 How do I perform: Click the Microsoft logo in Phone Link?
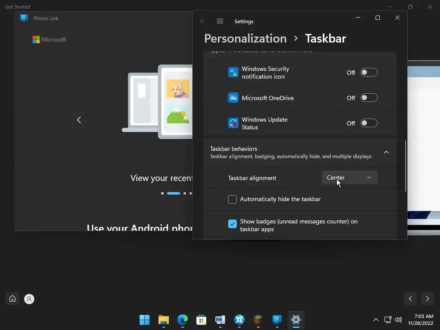pos(49,40)
